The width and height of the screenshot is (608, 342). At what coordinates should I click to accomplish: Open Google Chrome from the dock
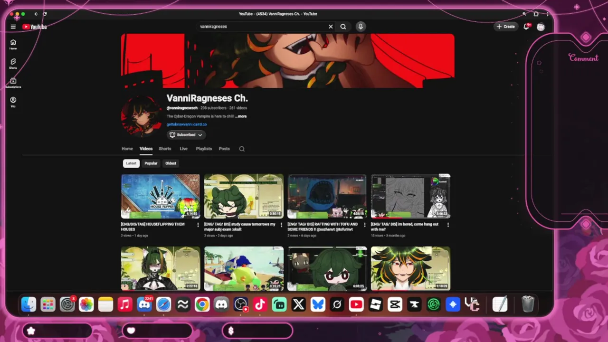[x=202, y=304]
